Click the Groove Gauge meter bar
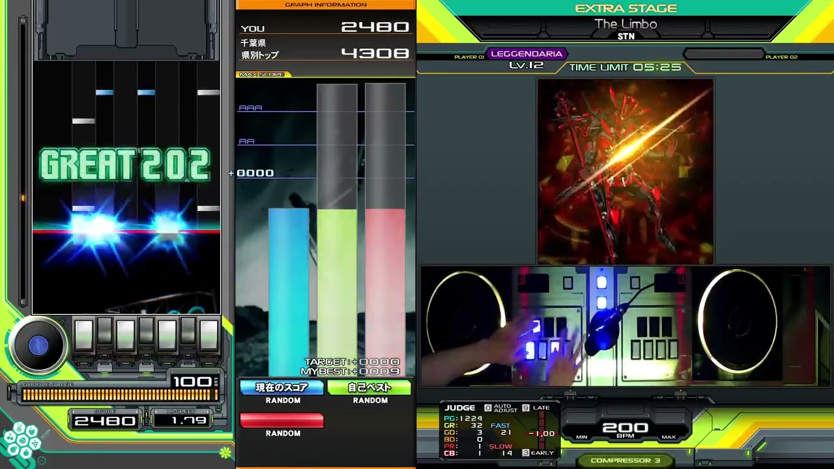 point(119,394)
